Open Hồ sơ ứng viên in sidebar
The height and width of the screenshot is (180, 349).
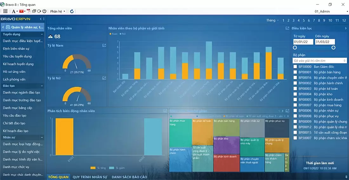14,72
